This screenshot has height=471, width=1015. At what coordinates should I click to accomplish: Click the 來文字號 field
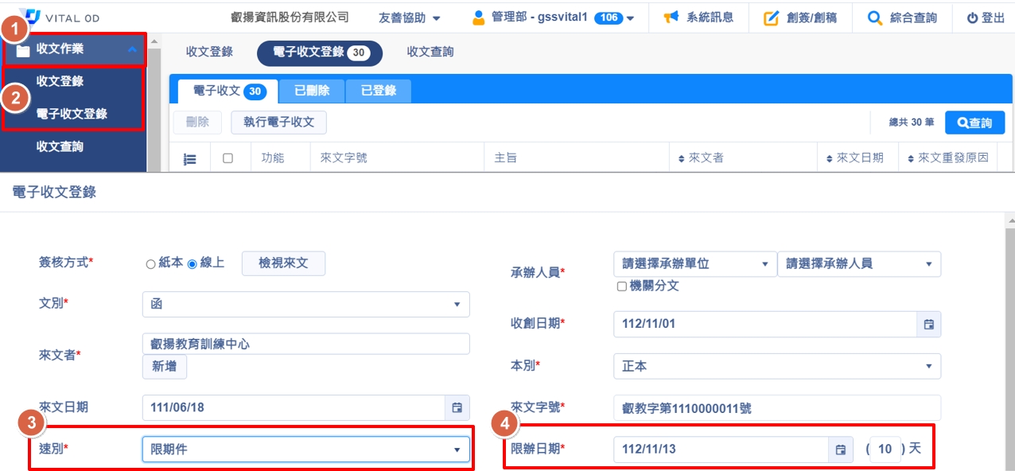pyautogui.click(x=777, y=408)
